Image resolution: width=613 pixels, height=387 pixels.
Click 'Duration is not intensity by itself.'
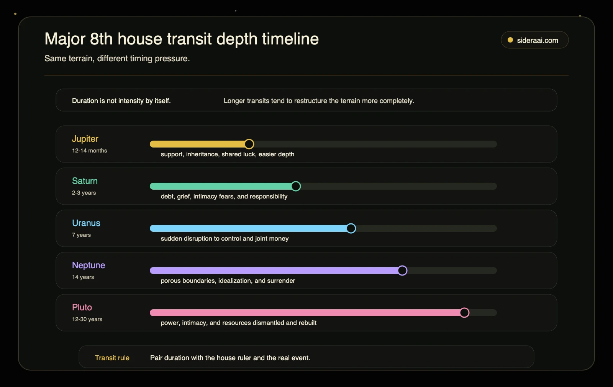tap(121, 101)
